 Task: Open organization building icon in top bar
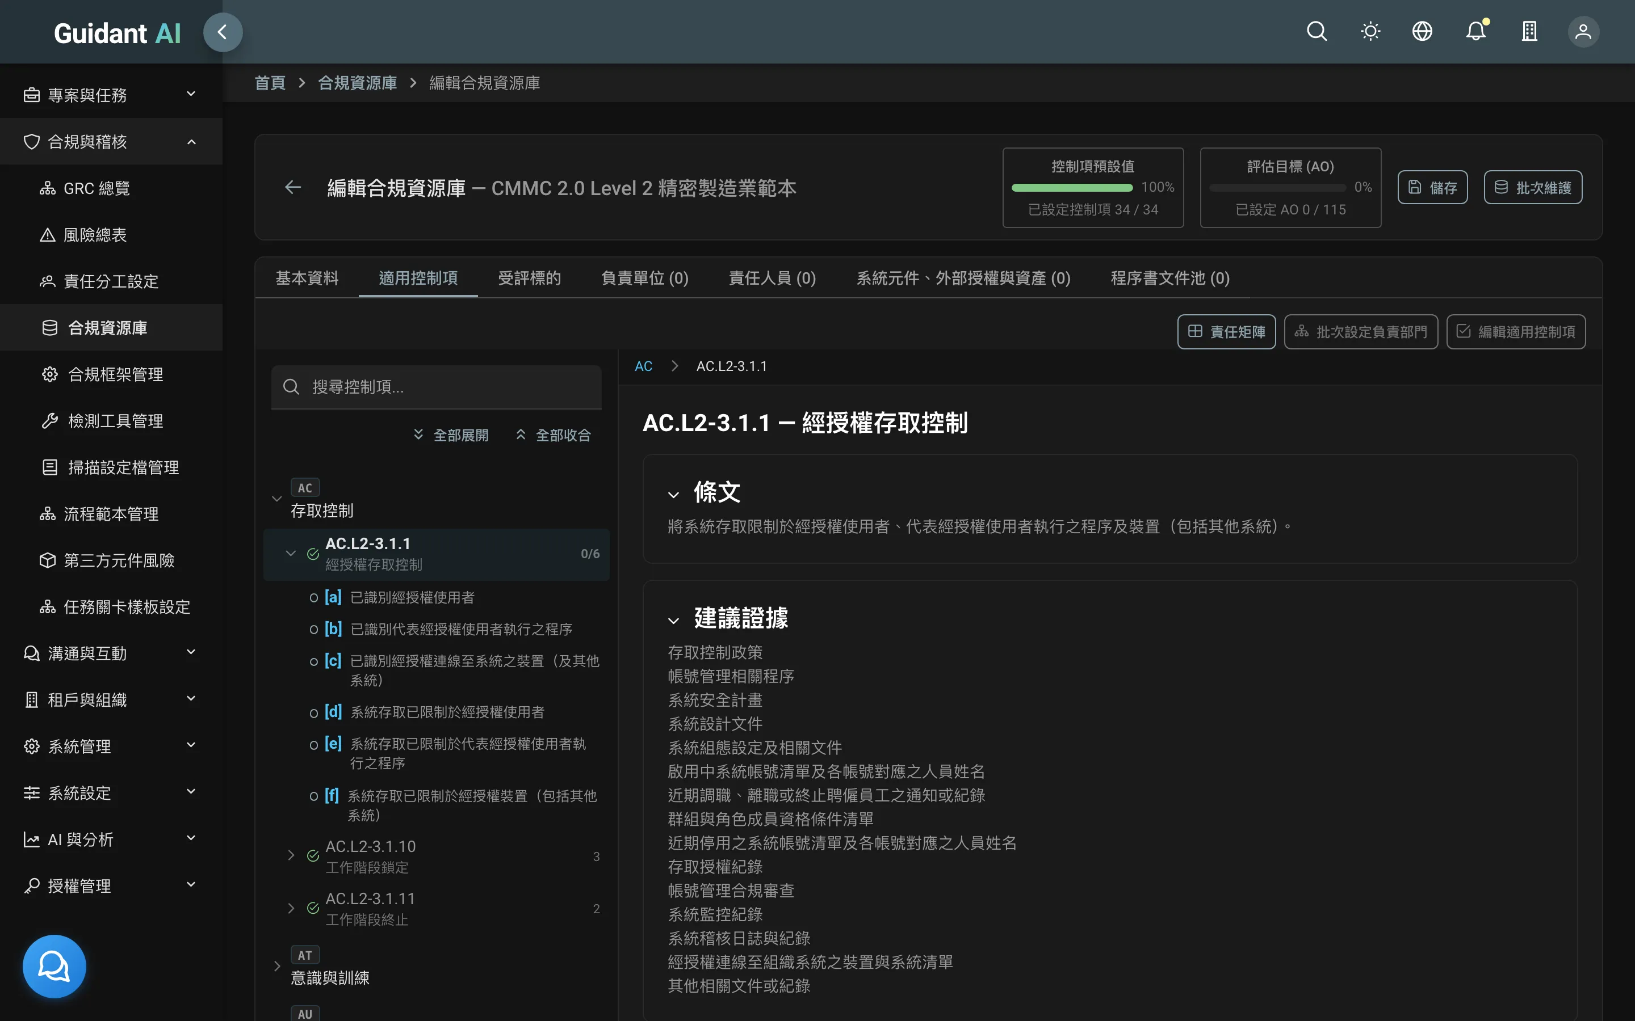point(1529,32)
